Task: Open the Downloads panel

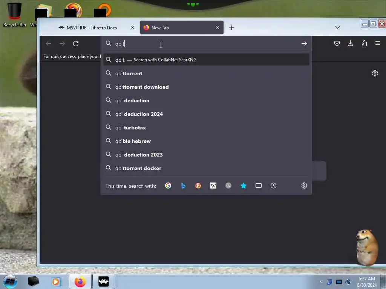Action: coord(350,43)
